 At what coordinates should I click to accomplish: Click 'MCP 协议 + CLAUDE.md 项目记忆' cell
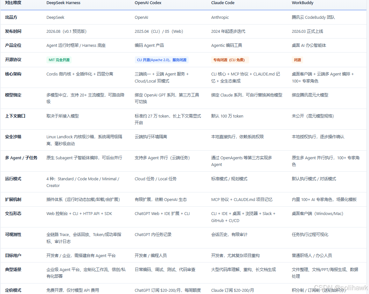click(x=242, y=199)
